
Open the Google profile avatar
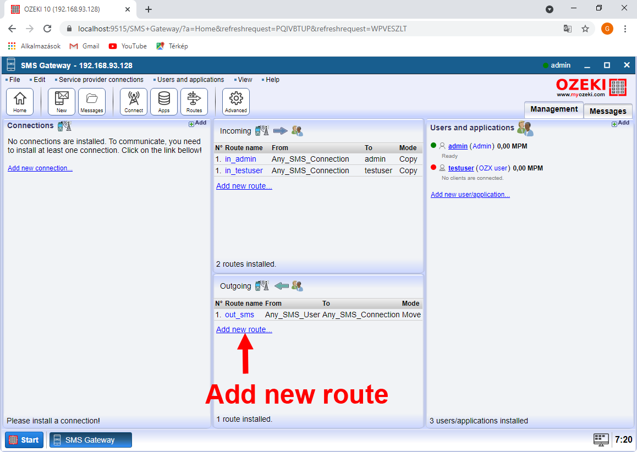[607, 29]
